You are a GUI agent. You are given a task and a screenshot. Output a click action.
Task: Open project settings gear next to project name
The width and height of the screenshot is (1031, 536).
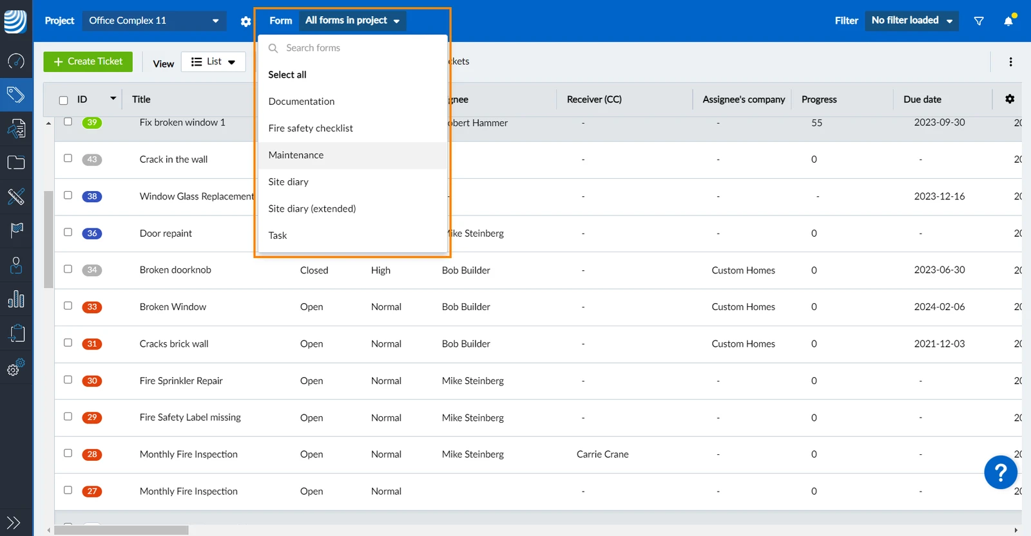click(x=246, y=21)
